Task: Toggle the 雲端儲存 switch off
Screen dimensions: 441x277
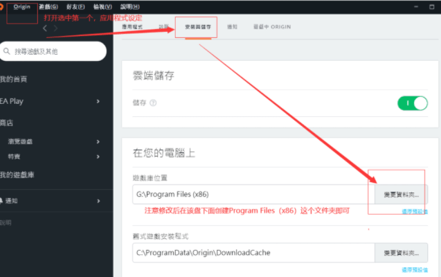Action: (x=412, y=102)
